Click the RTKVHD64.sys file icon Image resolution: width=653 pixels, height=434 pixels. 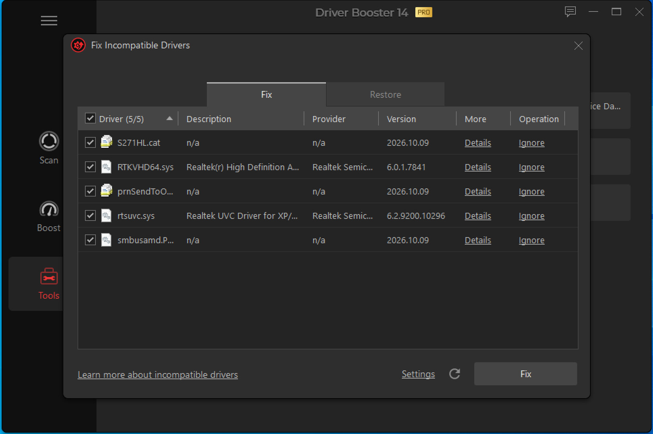(x=106, y=167)
